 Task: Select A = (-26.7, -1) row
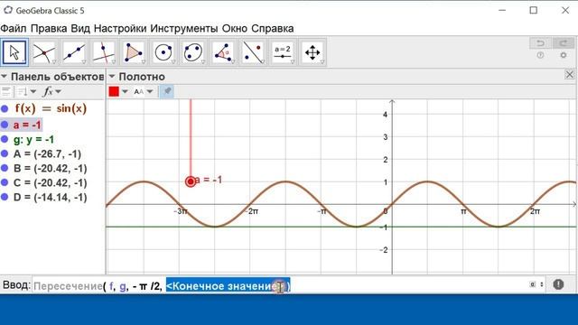click(47, 153)
